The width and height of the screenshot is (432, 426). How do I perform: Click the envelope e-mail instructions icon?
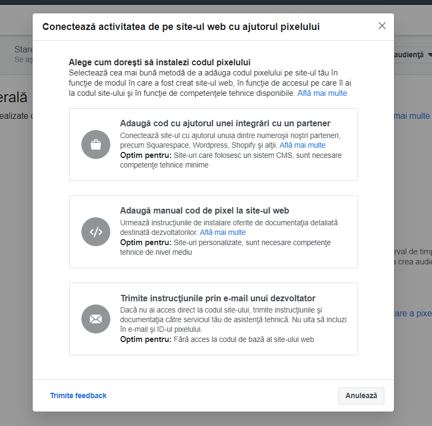point(96,319)
